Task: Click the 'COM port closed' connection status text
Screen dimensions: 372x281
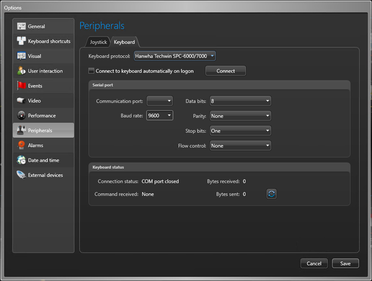Action: 160,181
